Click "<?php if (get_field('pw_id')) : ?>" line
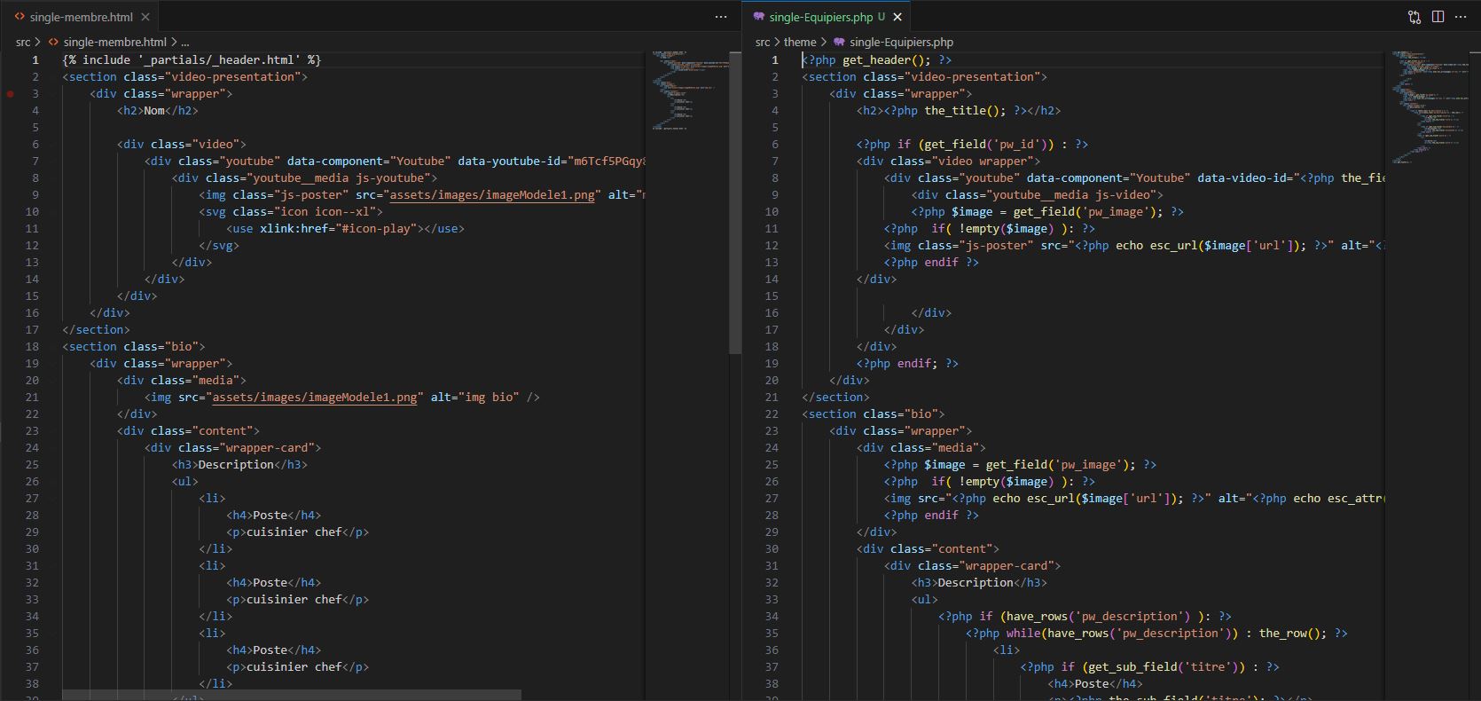This screenshot has height=701, width=1481. click(973, 144)
